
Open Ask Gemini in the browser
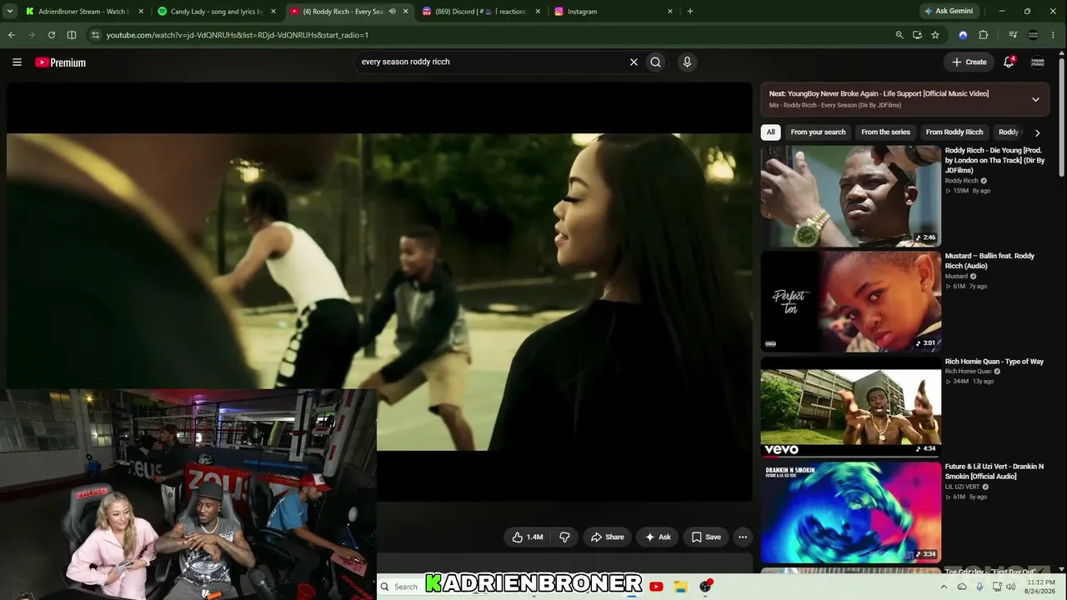click(948, 12)
